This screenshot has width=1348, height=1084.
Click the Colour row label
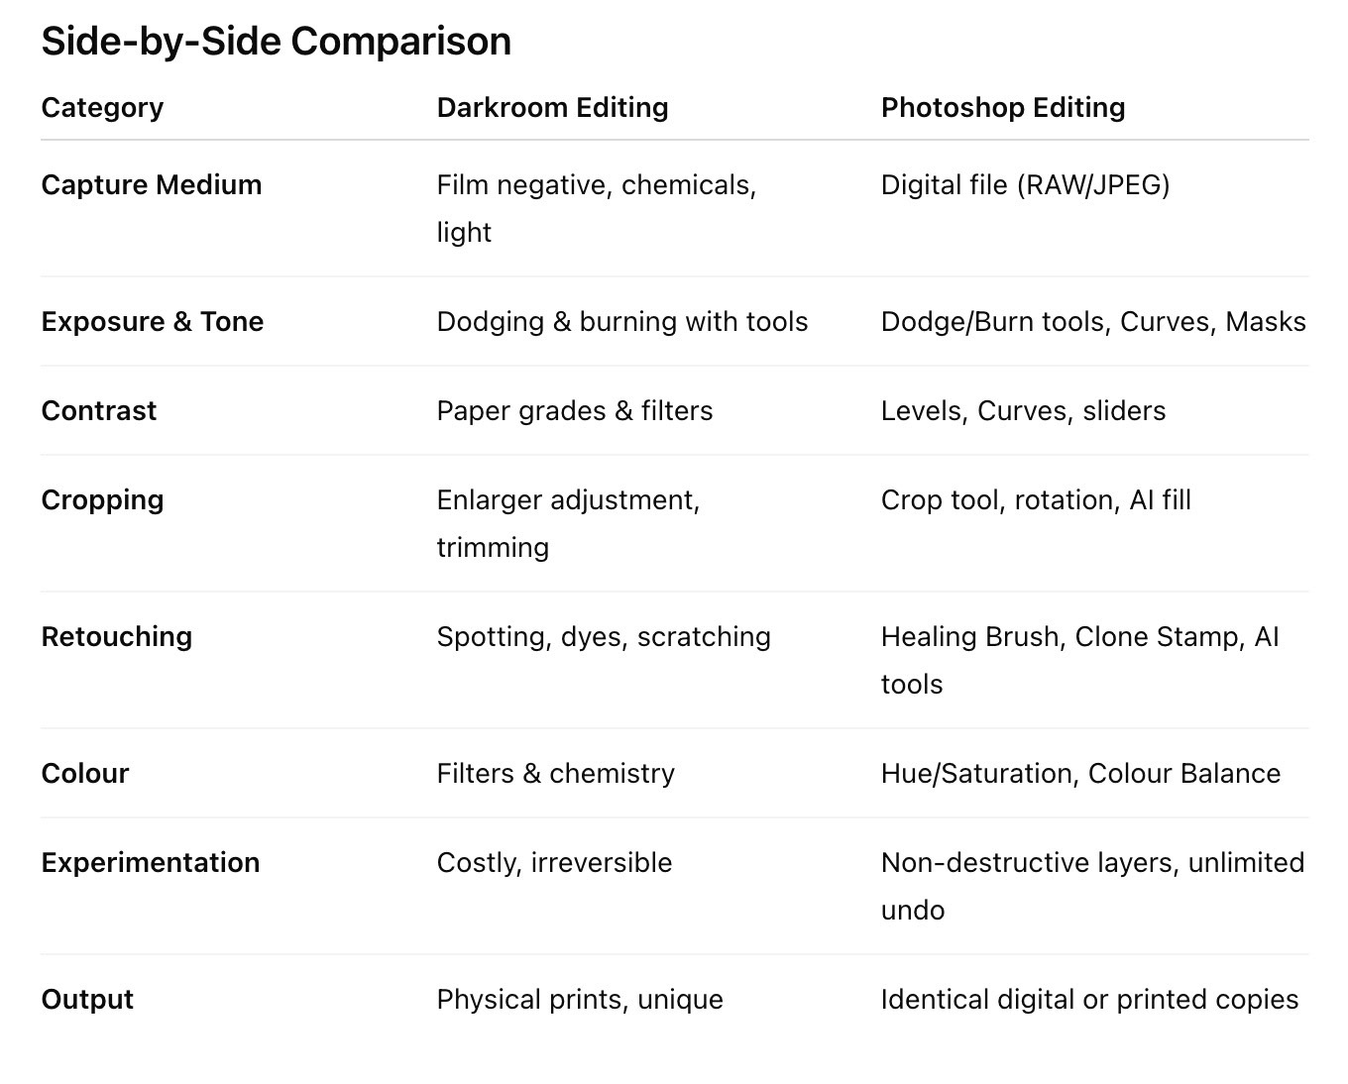85,774
